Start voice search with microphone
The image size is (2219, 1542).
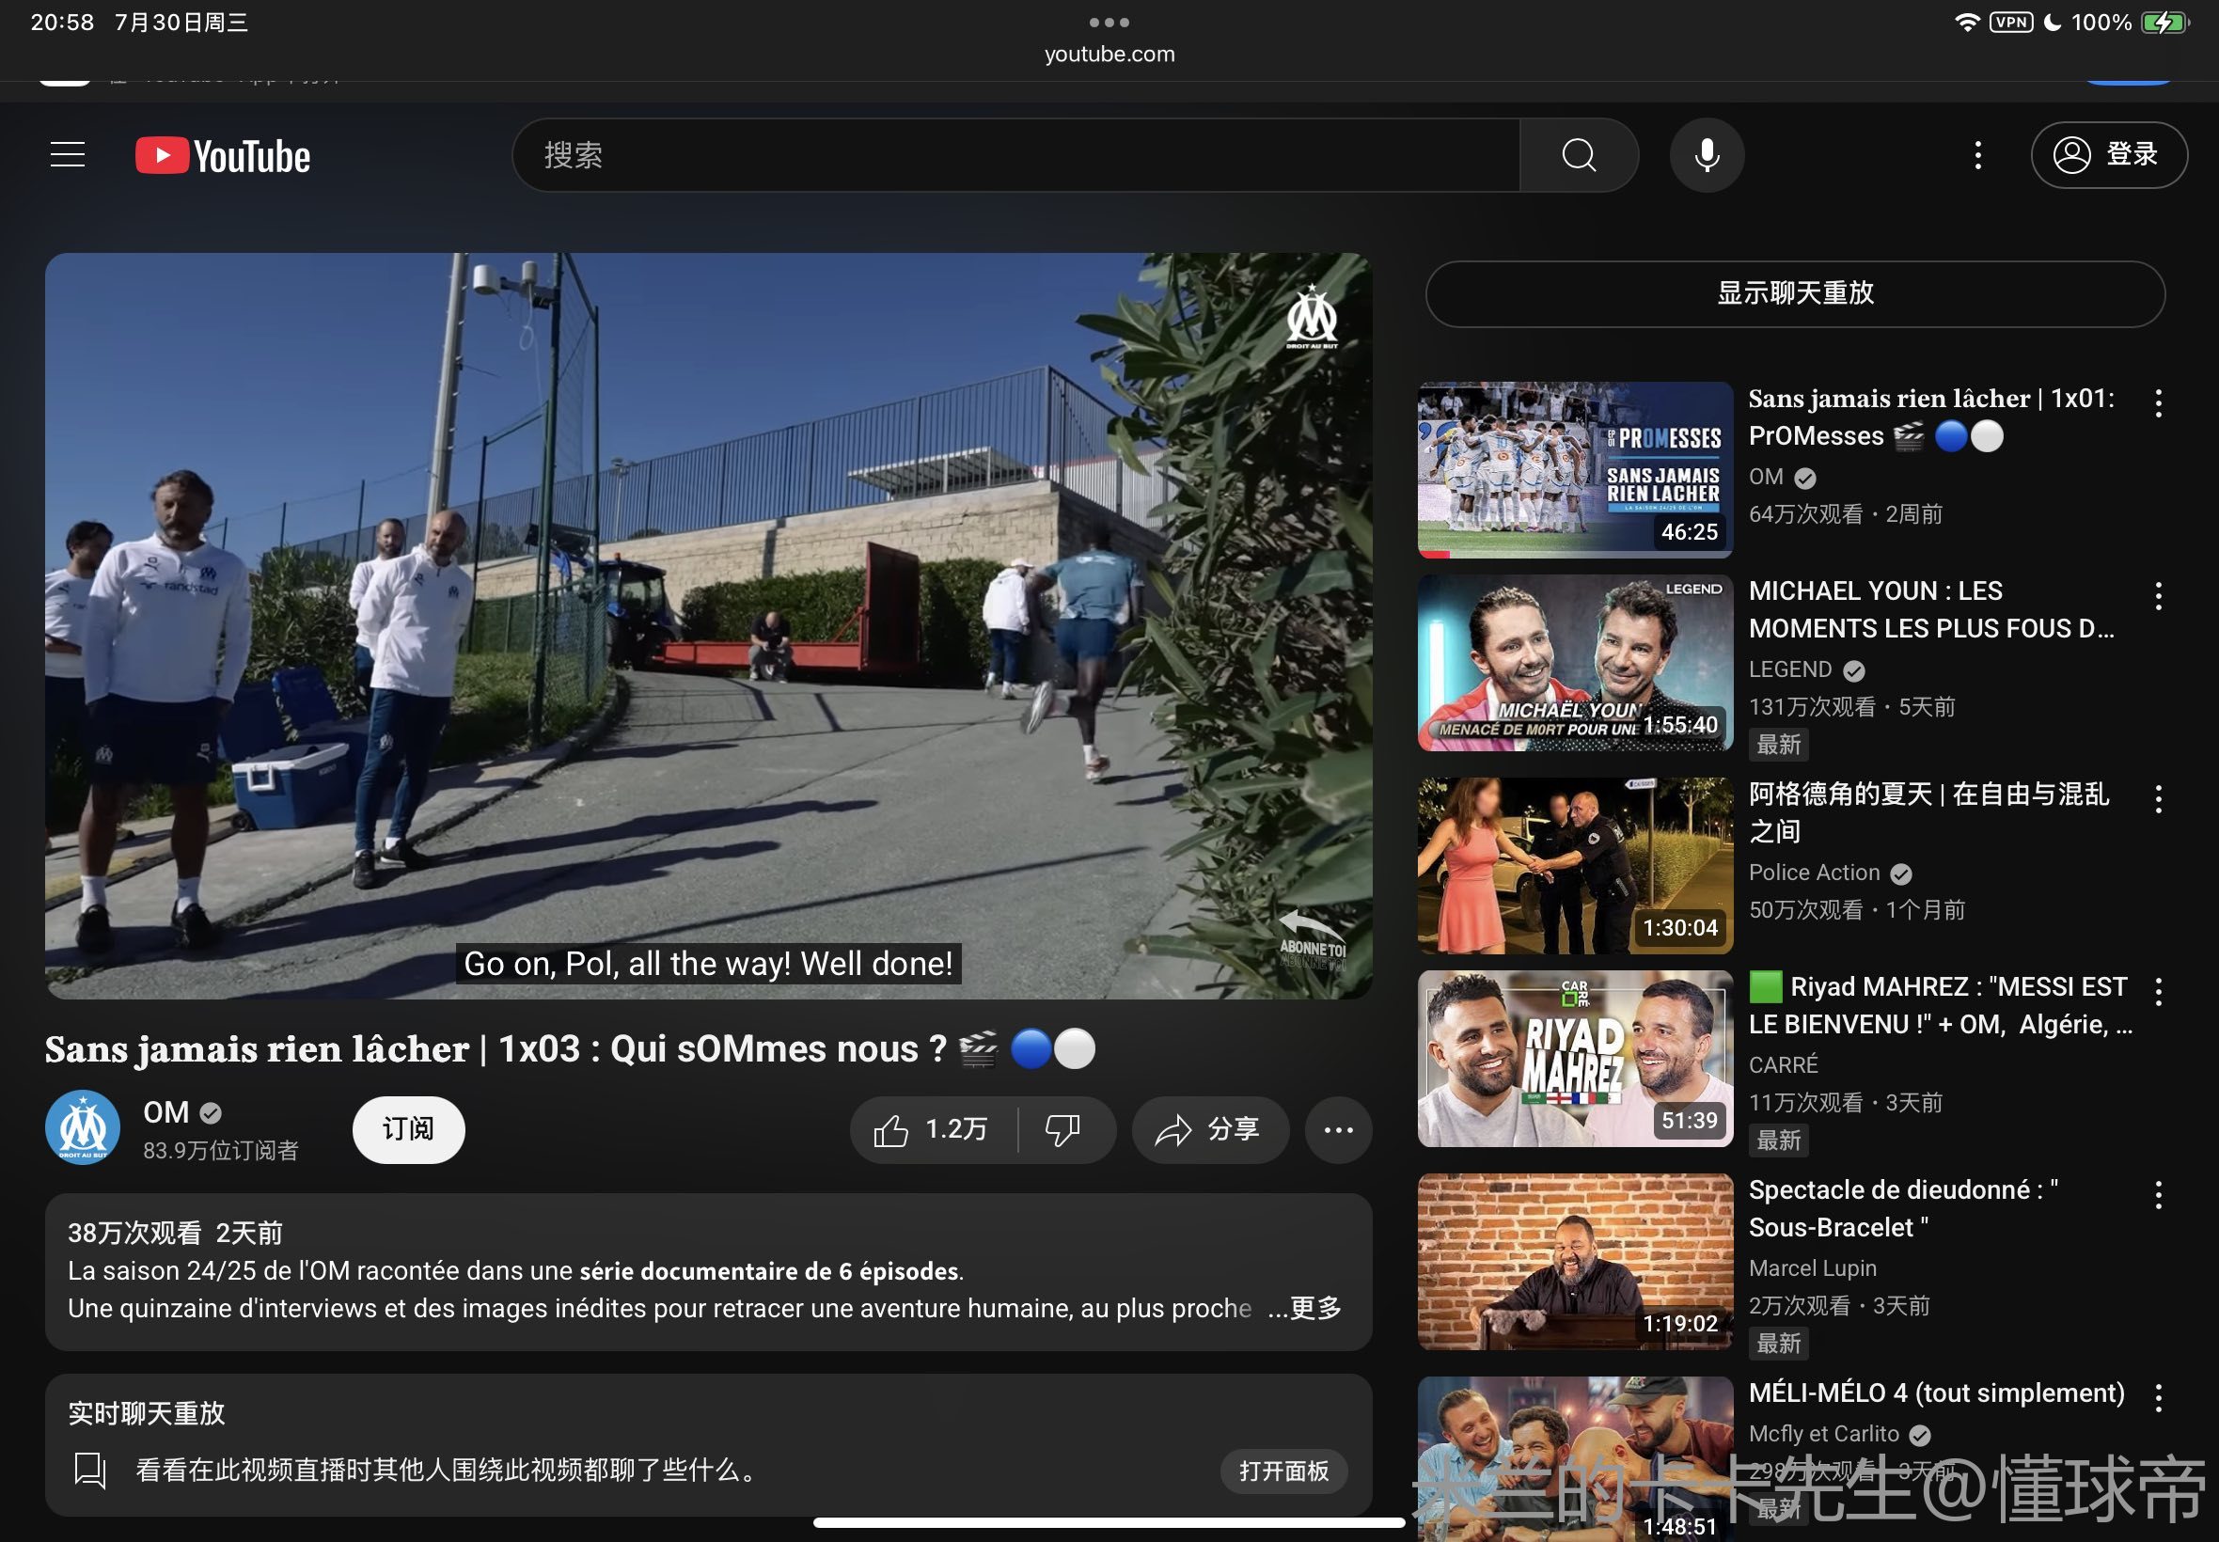point(1707,154)
